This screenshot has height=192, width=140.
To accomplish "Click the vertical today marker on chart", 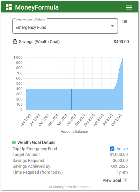I will click(71, 99).
